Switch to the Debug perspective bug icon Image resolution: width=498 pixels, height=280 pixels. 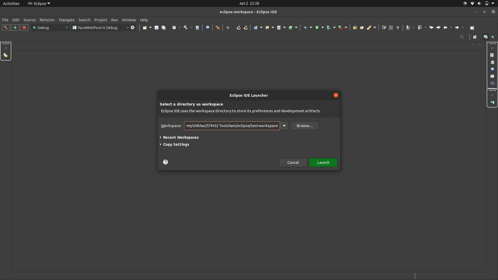pyautogui.click(x=493, y=37)
